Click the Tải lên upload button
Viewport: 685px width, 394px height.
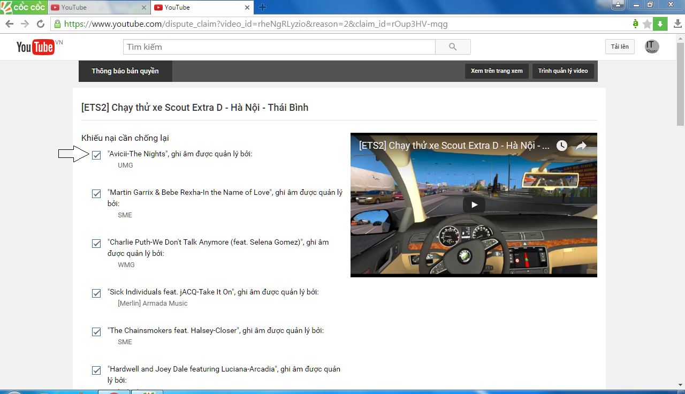pyautogui.click(x=620, y=47)
